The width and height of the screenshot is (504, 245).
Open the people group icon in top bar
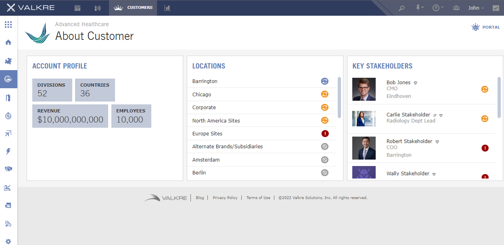click(456, 8)
